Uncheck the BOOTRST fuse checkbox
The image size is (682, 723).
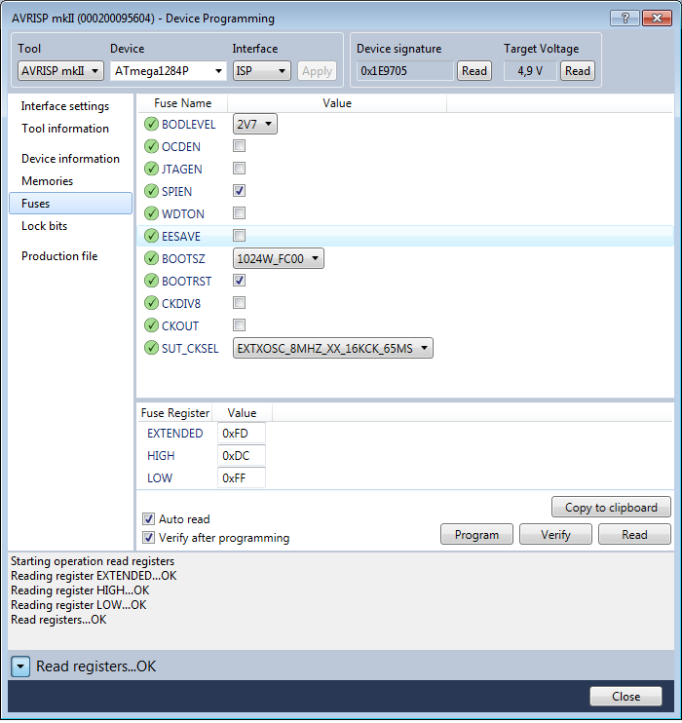[240, 281]
